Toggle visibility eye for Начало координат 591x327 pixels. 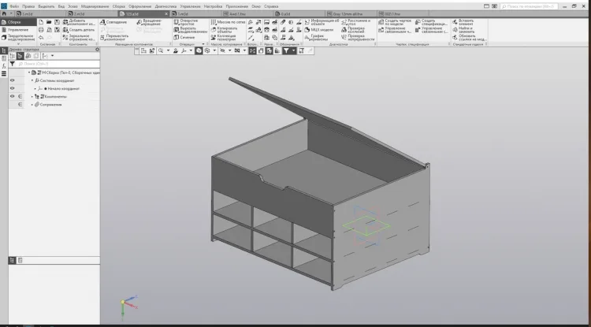tap(13, 88)
